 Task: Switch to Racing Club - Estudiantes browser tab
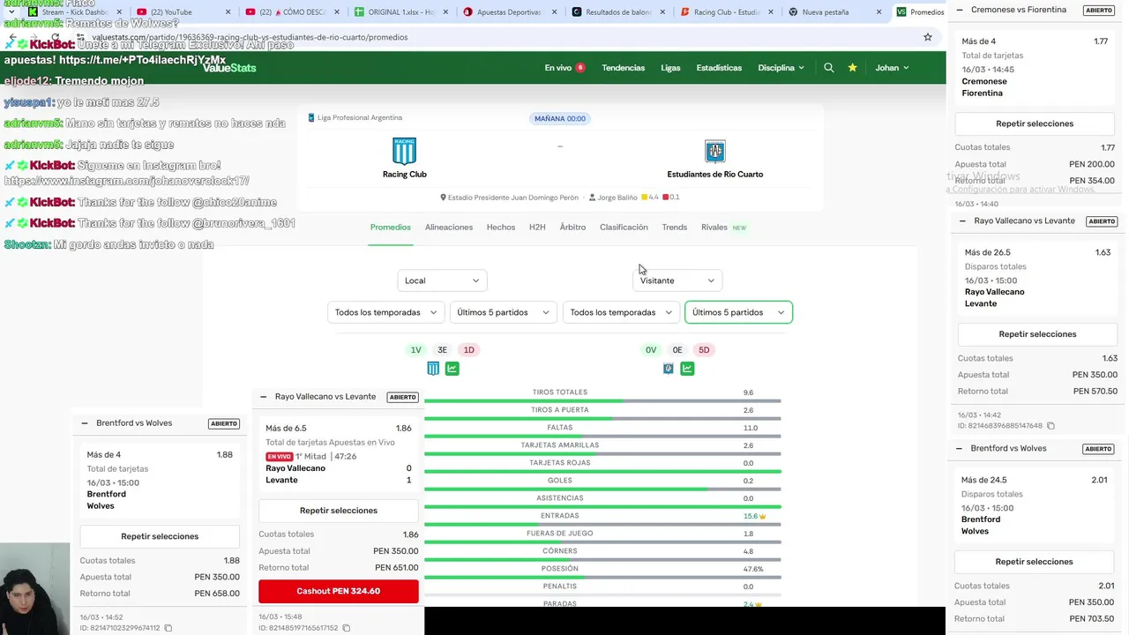coord(727,12)
